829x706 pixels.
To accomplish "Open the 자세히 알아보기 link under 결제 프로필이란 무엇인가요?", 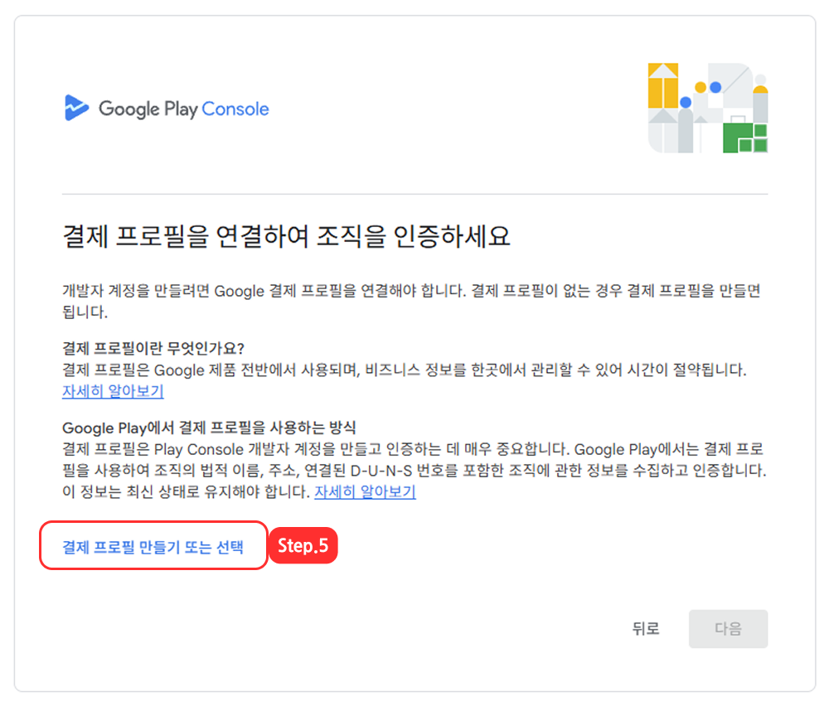I will pyautogui.click(x=113, y=391).
